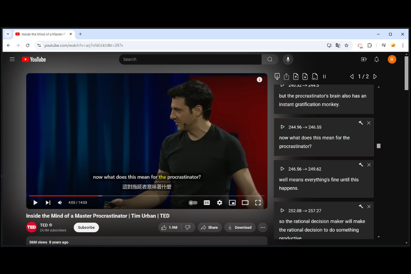Viewport: 411px width, 274px height.
Task: Click the YouTube search magnifier button
Action: pos(270,59)
